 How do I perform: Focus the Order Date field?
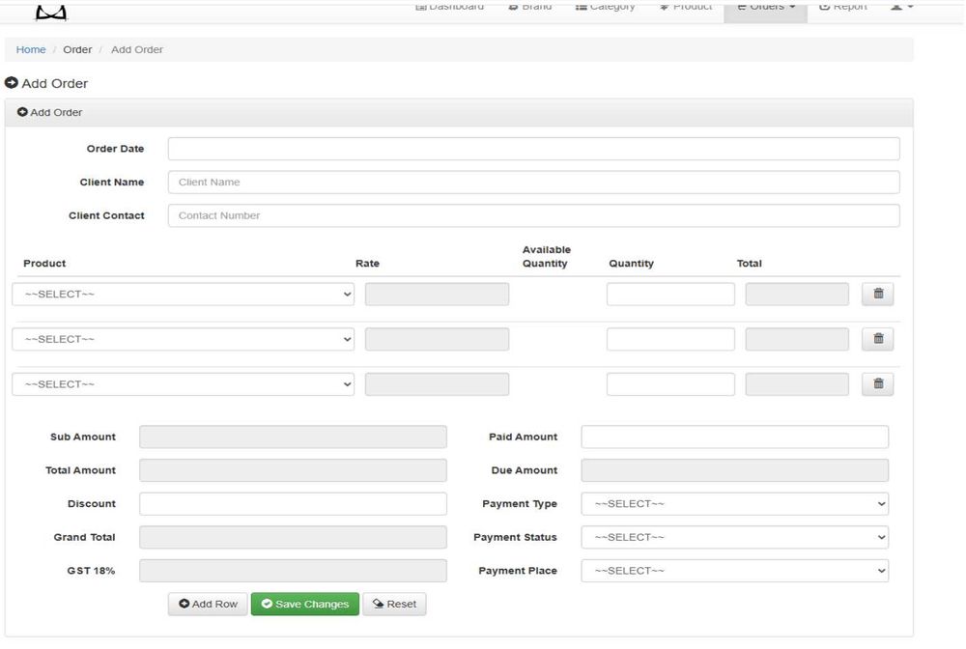[533, 149]
